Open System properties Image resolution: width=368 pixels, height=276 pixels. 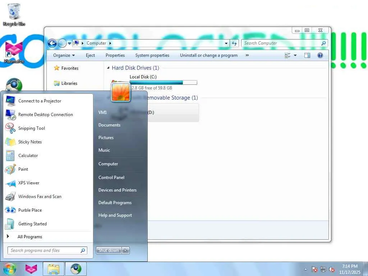click(x=152, y=55)
